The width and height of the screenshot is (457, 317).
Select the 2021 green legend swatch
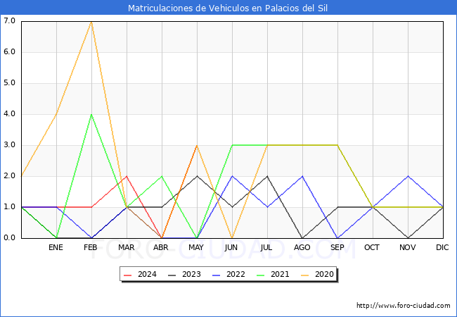(261, 275)
